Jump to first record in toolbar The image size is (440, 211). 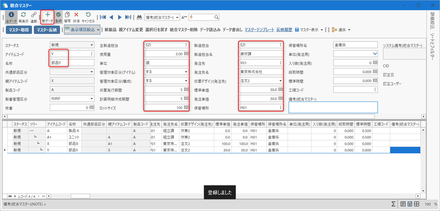click(103, 17)
